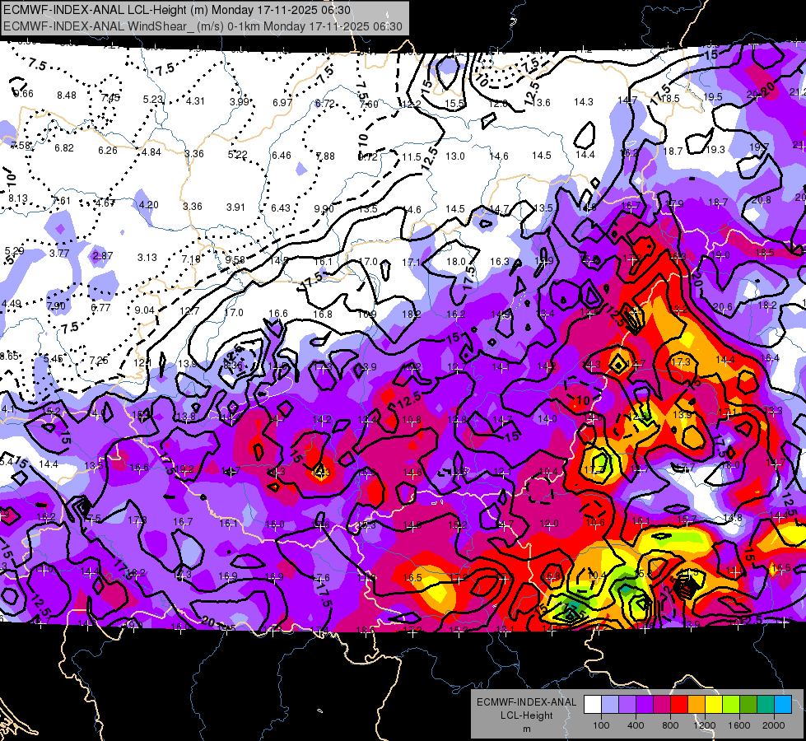Click the wind shear value '3.91'
Screen dimensions: 806x741
tap(236, 207)
